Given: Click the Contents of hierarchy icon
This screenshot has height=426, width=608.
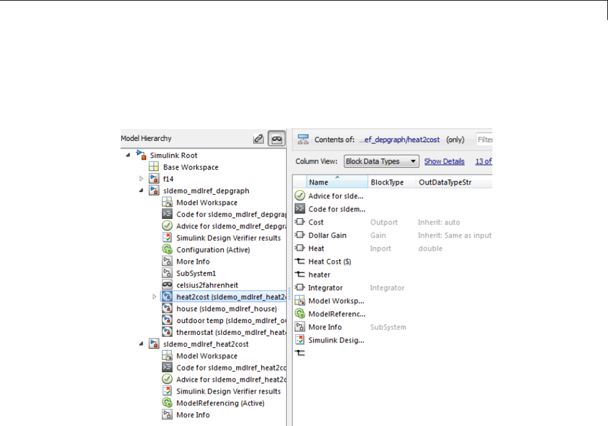Looking at the screenshot, I should (303, 139).
